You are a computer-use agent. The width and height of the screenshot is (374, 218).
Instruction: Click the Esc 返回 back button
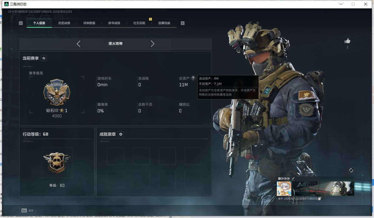27,210
